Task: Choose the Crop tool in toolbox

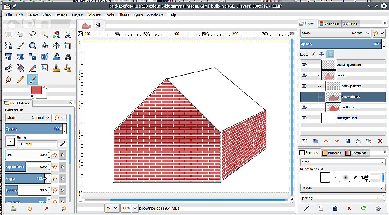Action: [68, 46]
